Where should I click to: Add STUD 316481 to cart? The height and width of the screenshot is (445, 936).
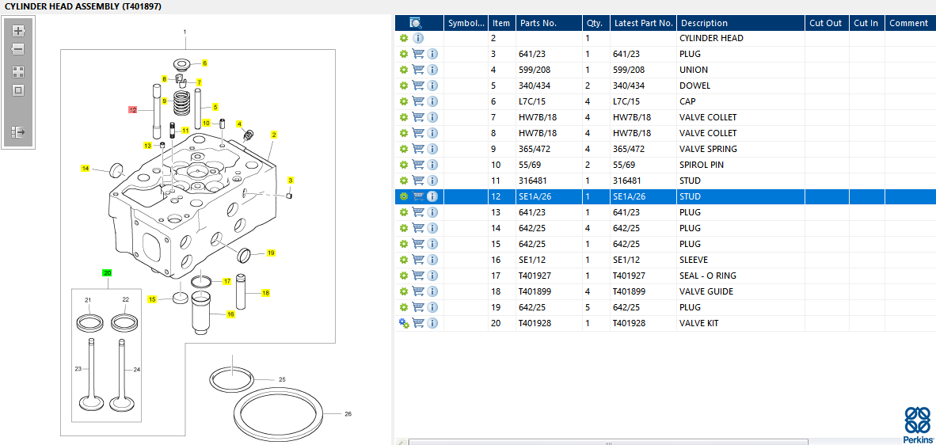click(x=418, y=181)
